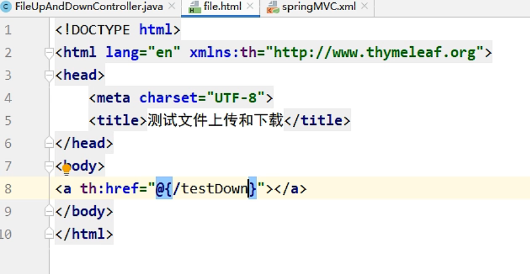Select the file.html editor tab
Image resolution: width=530 pixels, height=274 pixels.
222,7
